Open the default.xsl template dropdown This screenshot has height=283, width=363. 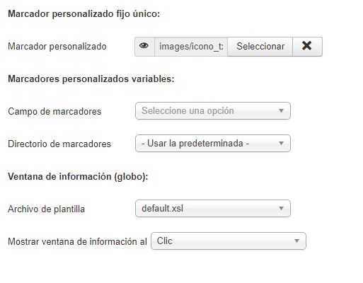[213, 209]
